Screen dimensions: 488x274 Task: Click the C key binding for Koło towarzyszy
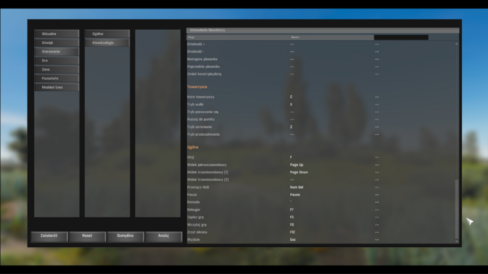(x=292, y=97)
